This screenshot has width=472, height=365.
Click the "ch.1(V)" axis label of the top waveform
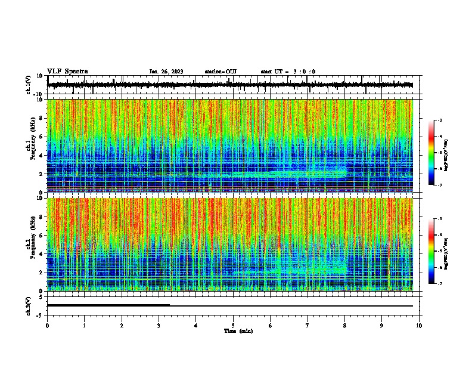pos(29,85)
